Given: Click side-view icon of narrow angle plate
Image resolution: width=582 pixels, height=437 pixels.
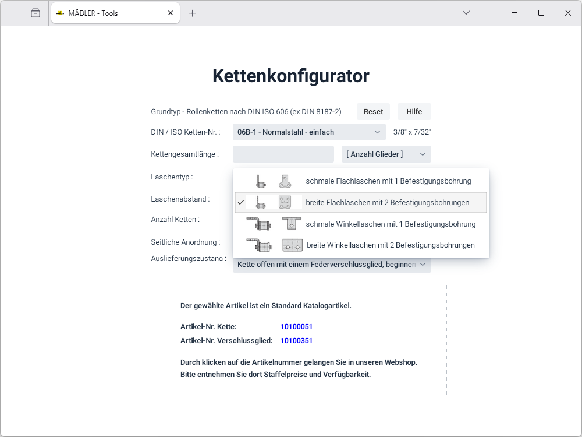Looking at the screenshot, I should point(258,224).
